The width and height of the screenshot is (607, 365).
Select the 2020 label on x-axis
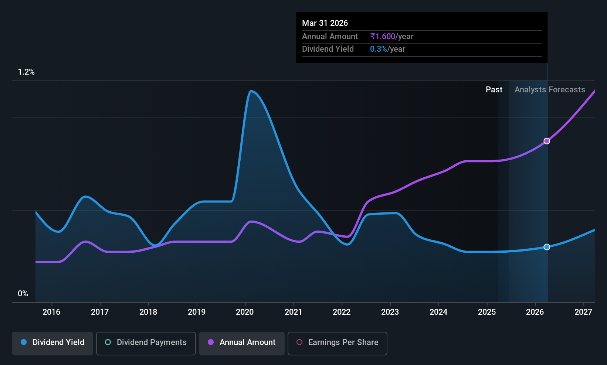245,312
